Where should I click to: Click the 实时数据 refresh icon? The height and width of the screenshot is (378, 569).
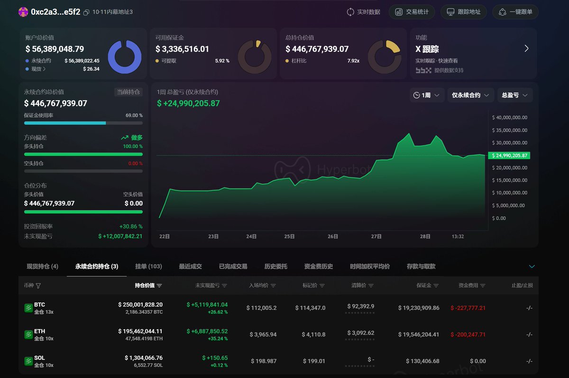click(x=350, y=12)
